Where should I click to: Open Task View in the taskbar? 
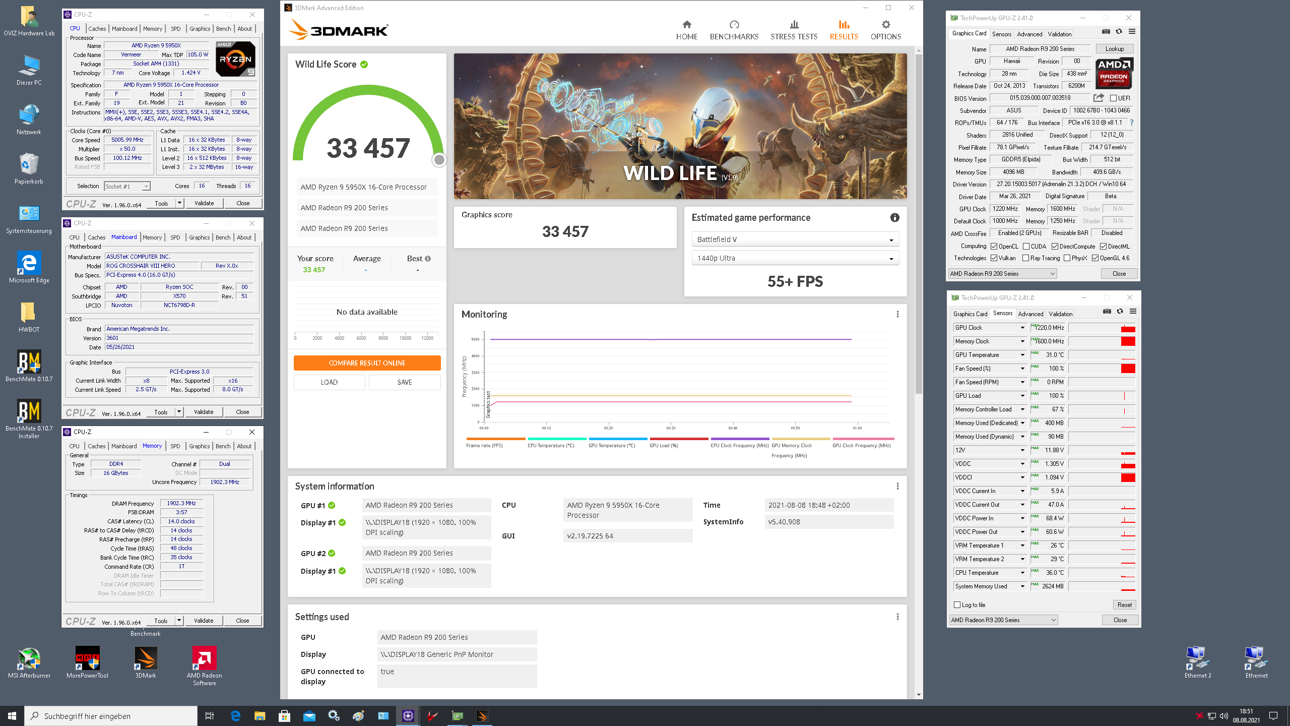pyautogui.click(x=210, y=716)
